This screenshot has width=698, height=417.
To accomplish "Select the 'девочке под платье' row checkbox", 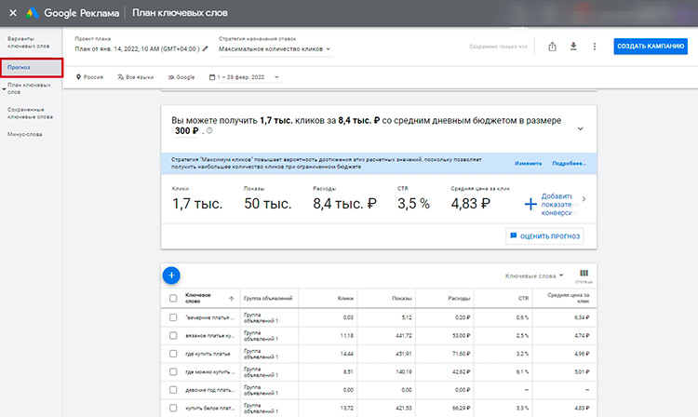I will tap(173, 388).
